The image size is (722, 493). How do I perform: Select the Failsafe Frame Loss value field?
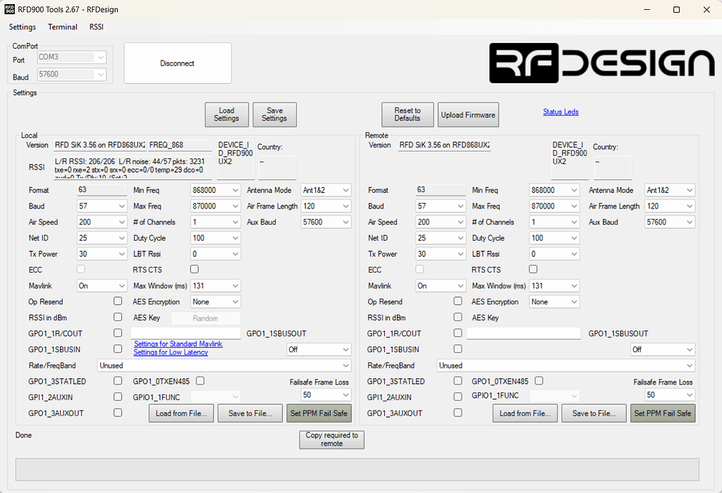[325, 395]
